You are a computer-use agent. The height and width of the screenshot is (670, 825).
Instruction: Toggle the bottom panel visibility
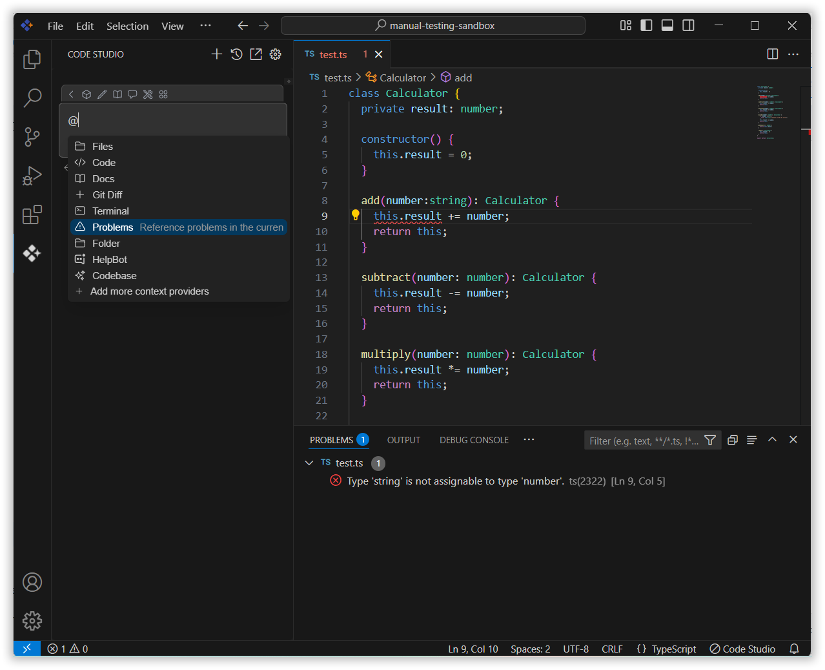point(667,25)
